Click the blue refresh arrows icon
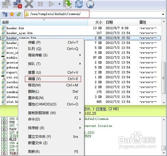This screenshot has width=167, height=156. point(79,4)
